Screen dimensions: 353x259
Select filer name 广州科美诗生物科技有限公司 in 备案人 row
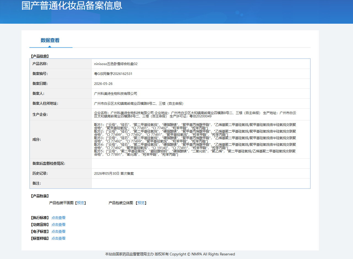[x=116, y=93]
